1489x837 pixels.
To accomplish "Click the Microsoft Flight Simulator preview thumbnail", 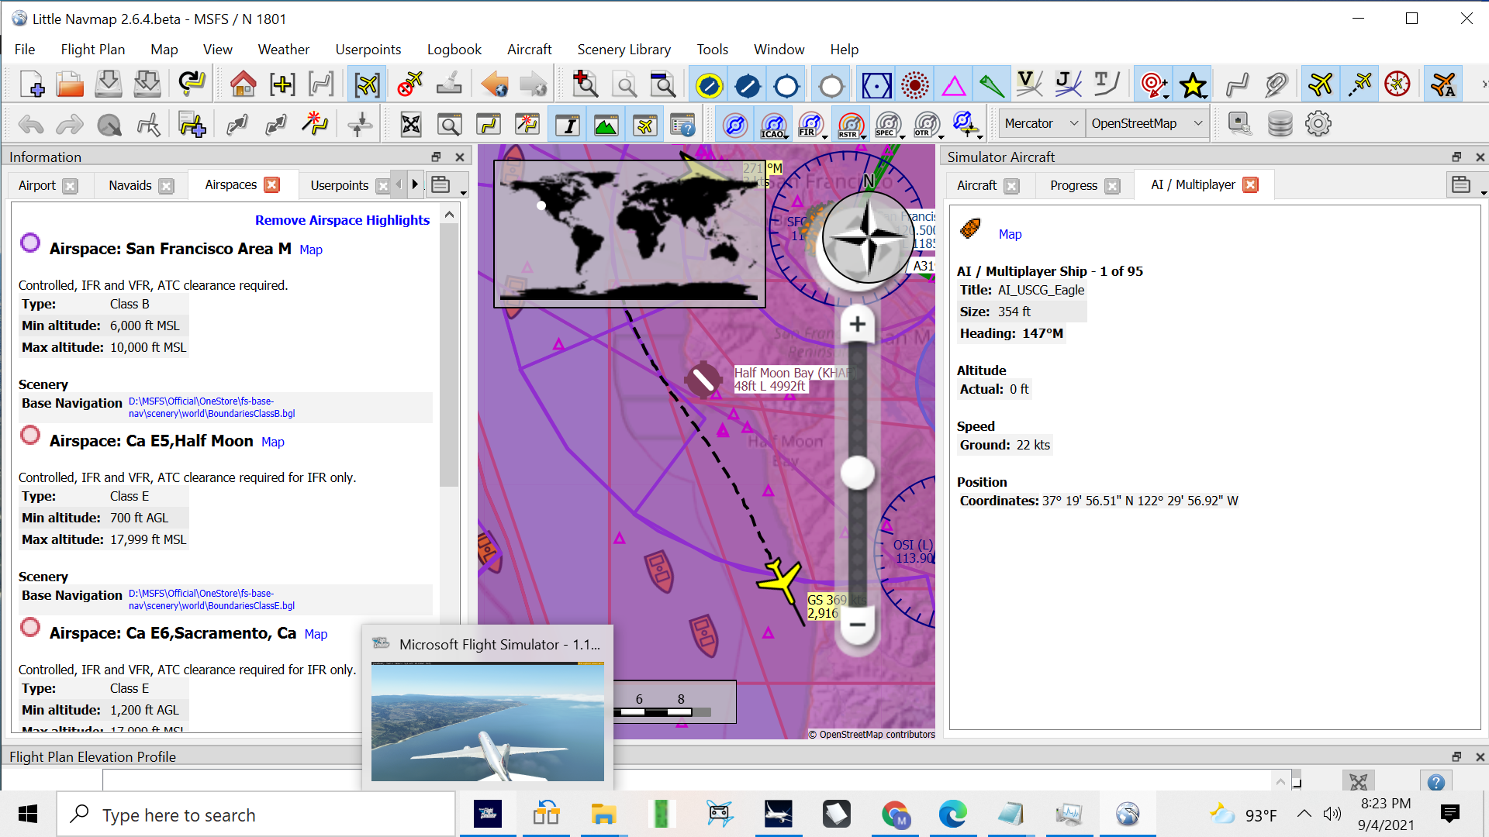I will 488,721.
